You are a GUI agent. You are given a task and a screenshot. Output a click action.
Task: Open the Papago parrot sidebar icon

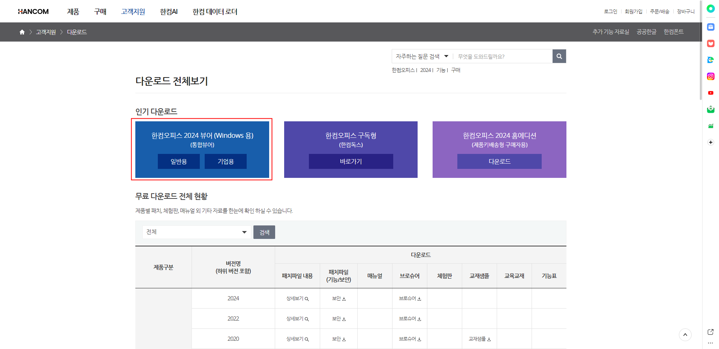(x=710, y=60)
